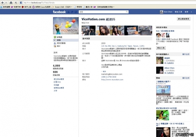196x137 pixels.
Task: Click the 686 talking-about count
Action: pos(55,72)
